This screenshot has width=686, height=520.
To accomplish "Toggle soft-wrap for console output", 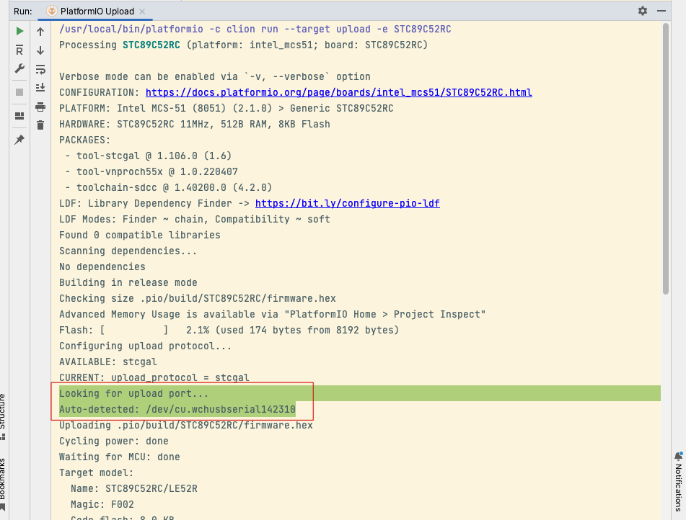I will pos(40,69).
